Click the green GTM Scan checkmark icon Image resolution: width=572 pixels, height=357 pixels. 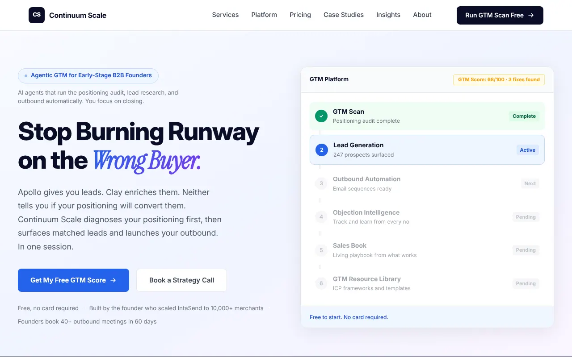pyautogui.click(x=321, y=116)
